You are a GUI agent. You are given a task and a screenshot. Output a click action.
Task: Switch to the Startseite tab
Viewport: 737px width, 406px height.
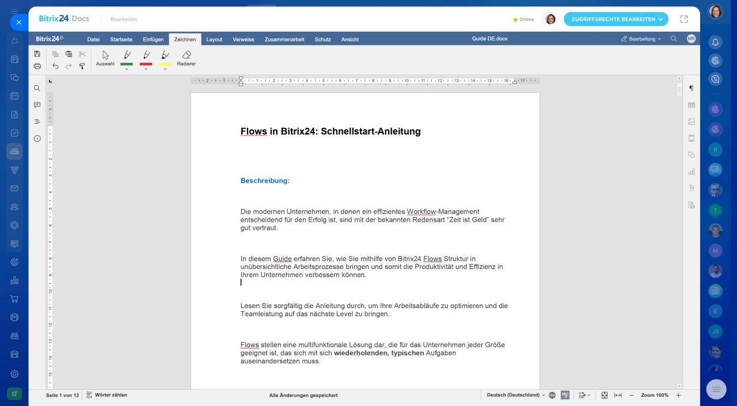[x=121, y=39]
